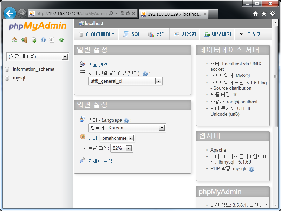This screenshot has width=281, height=211.
Task: Click the browser forward arrow
Action: 22,13
